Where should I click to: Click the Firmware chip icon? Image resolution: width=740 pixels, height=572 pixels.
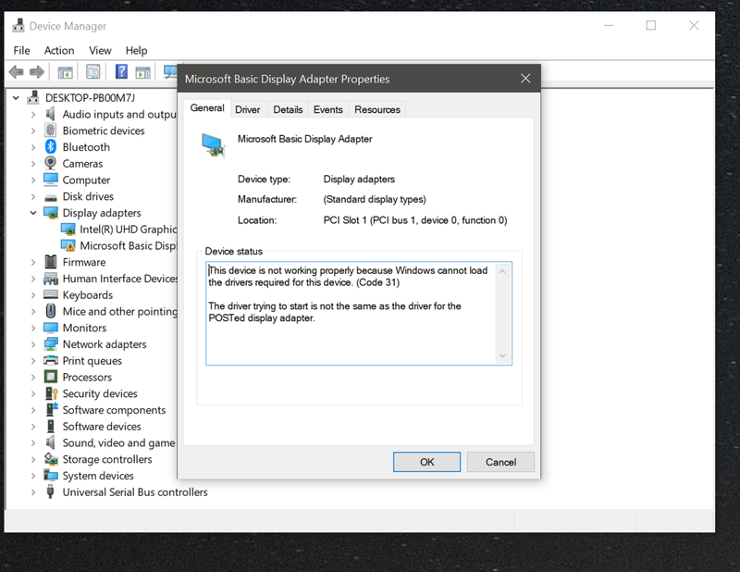51,262
